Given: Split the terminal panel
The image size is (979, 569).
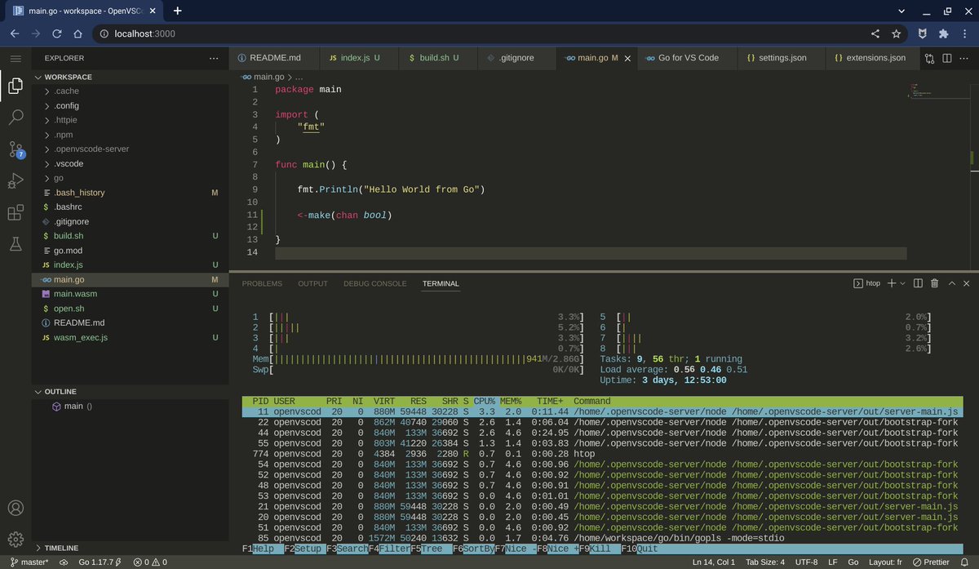Looking at the screenshot, I should click(x=918, y=283).
